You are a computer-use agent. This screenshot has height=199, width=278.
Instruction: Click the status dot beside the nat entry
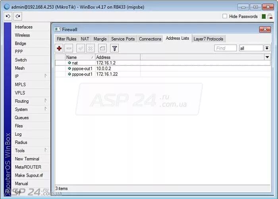click(69, 63)
